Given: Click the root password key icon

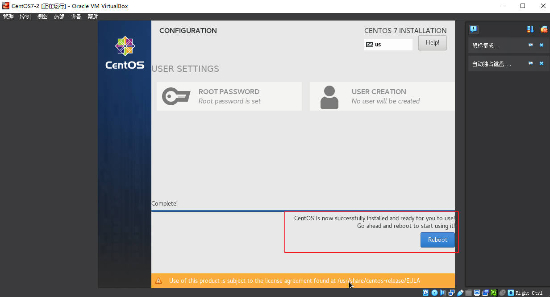Looking at the screenshot, I should coord(176,96).
